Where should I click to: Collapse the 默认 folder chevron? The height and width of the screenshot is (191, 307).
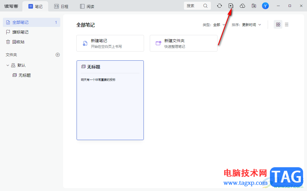point(8,65)
